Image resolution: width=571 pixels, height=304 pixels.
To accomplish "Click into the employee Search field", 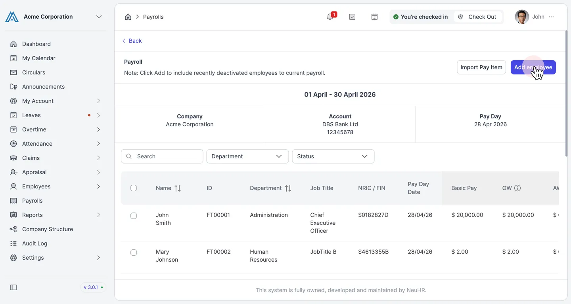I will click(162, 156).
